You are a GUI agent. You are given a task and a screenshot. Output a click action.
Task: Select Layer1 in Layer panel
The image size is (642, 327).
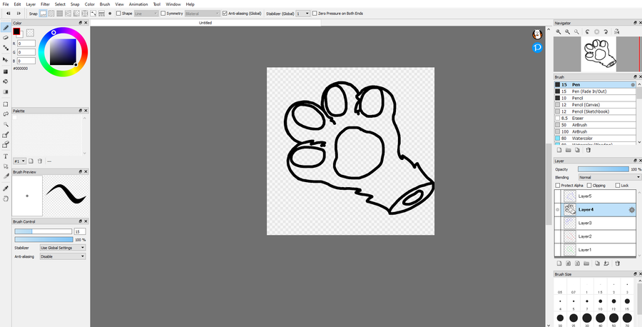pos(595,250)
